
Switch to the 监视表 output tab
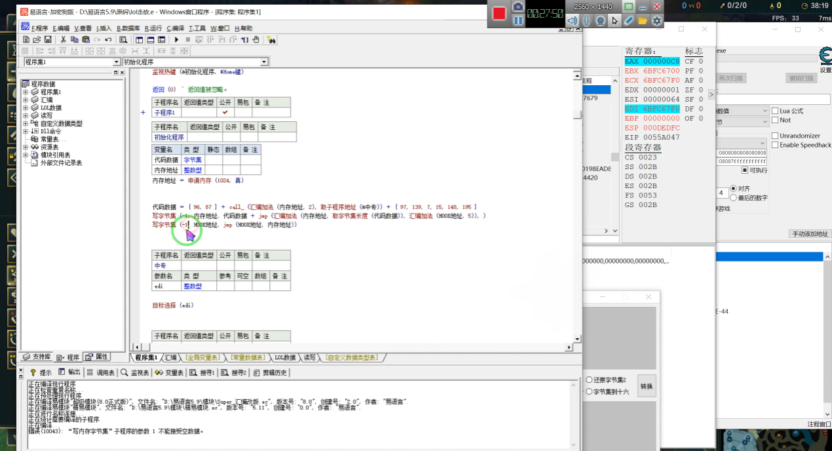(136, 372)
